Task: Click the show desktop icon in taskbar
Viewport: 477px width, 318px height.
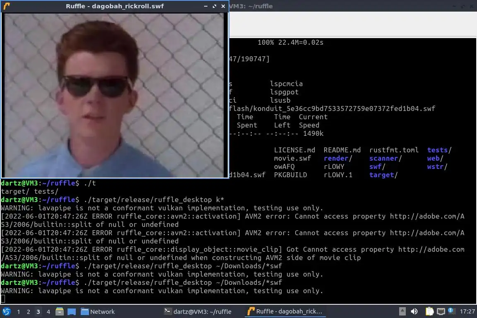Action: (x=72, y=312)
